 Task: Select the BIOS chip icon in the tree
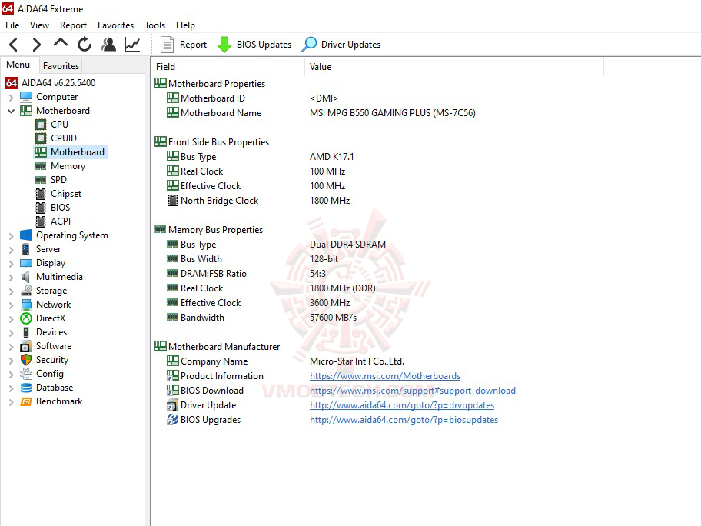[41, 208]
